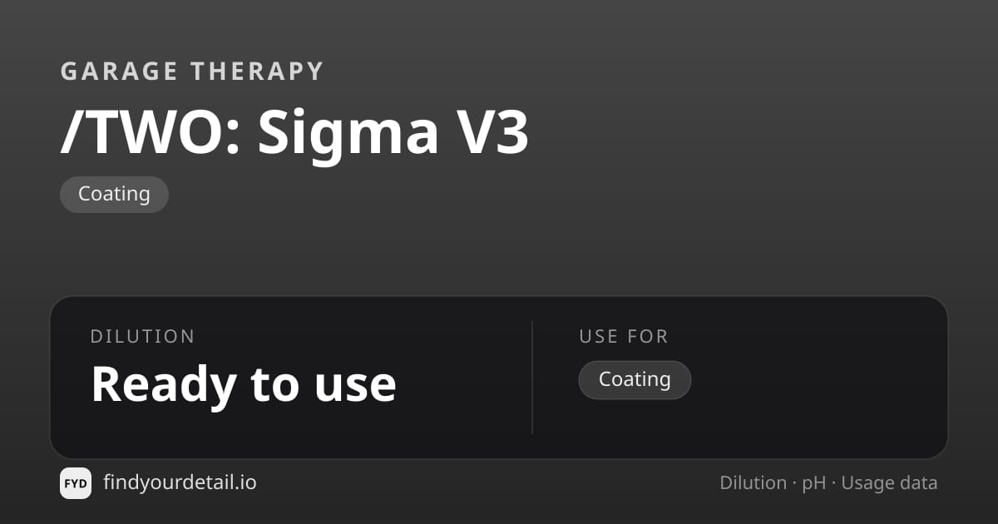Open the findyourdetail.io link

point(180,482)
